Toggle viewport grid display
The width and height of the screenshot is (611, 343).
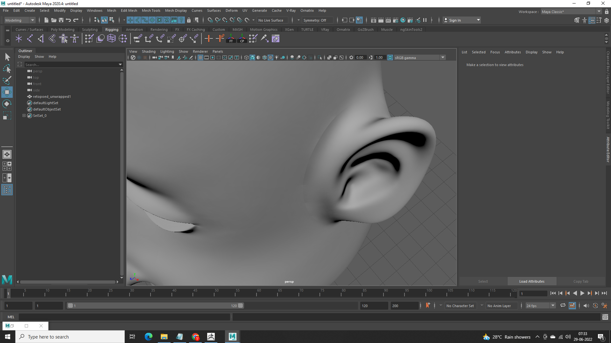pos(200,57)
